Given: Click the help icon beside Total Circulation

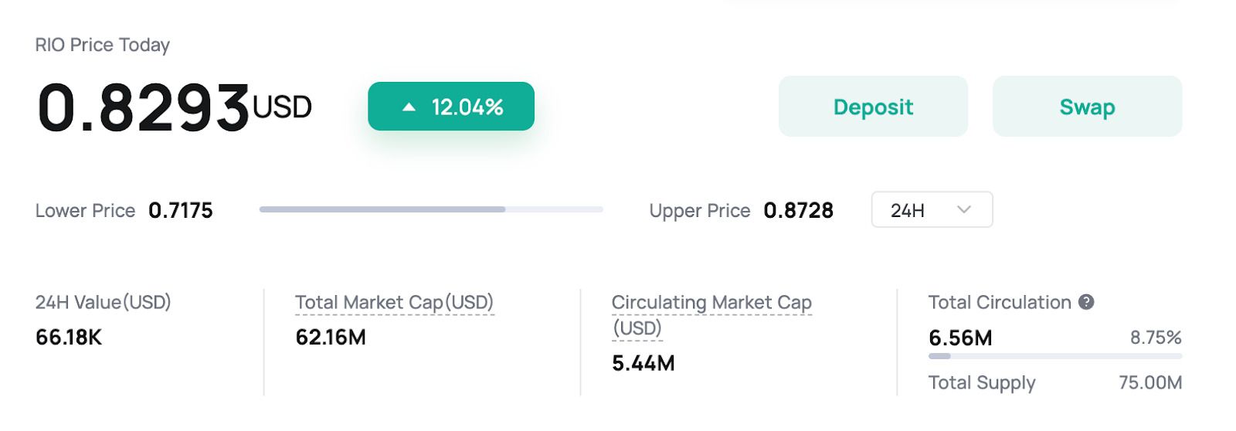Looking at the screenshot, I should (x=1086, y=302).
